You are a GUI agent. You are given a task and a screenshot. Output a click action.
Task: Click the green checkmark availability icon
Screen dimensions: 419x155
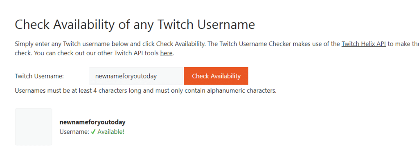93,132
